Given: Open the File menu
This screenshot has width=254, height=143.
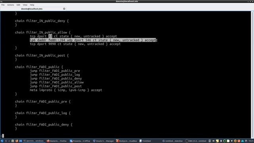Looking at the screenshot, I should click(x=3, y=5).
